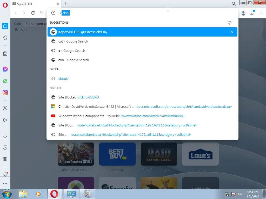Open Facebook Messenger in the sidebar
The image size is (266, 199).
5,69
